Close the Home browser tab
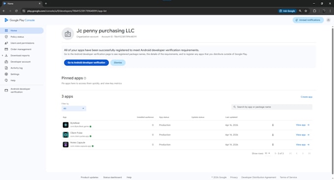Viewport: 334px width, 180px height. (39, 3)
